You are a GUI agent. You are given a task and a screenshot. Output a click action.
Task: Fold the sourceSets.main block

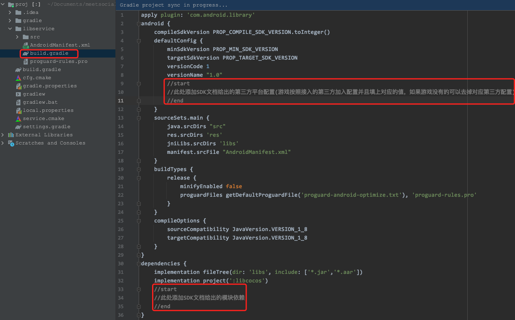click(139, 118)
